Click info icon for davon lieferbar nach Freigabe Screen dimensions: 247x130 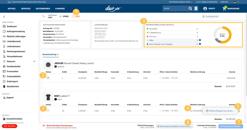pyautogui.click(x=200, y=44)
